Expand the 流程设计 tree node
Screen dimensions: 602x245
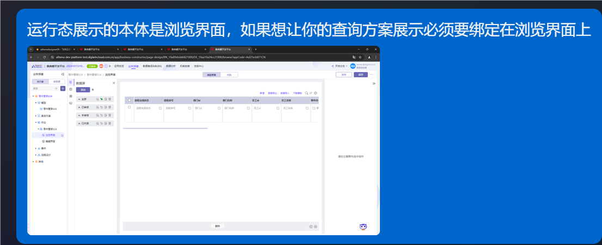click(x=36, y=155)
